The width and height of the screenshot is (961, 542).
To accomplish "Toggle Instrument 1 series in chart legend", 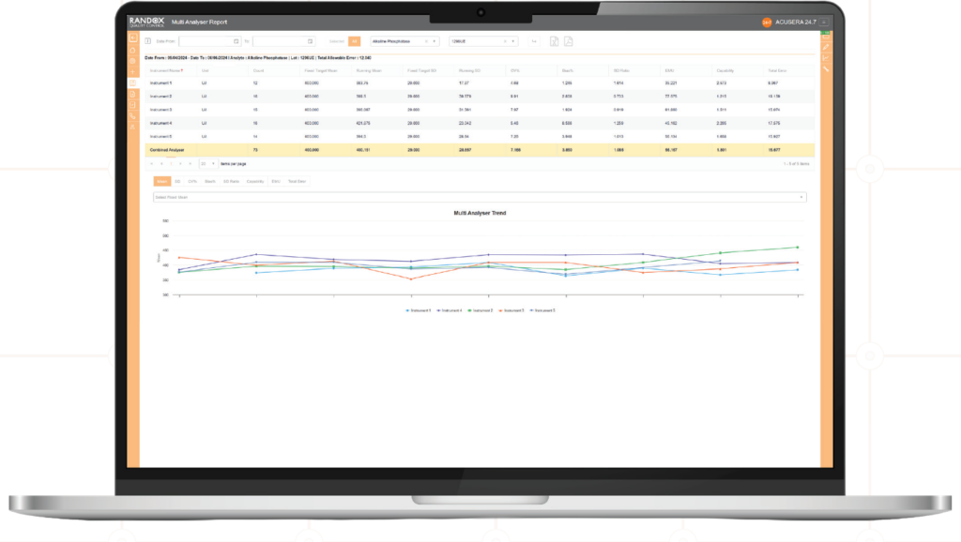I will tap(419, 310).
